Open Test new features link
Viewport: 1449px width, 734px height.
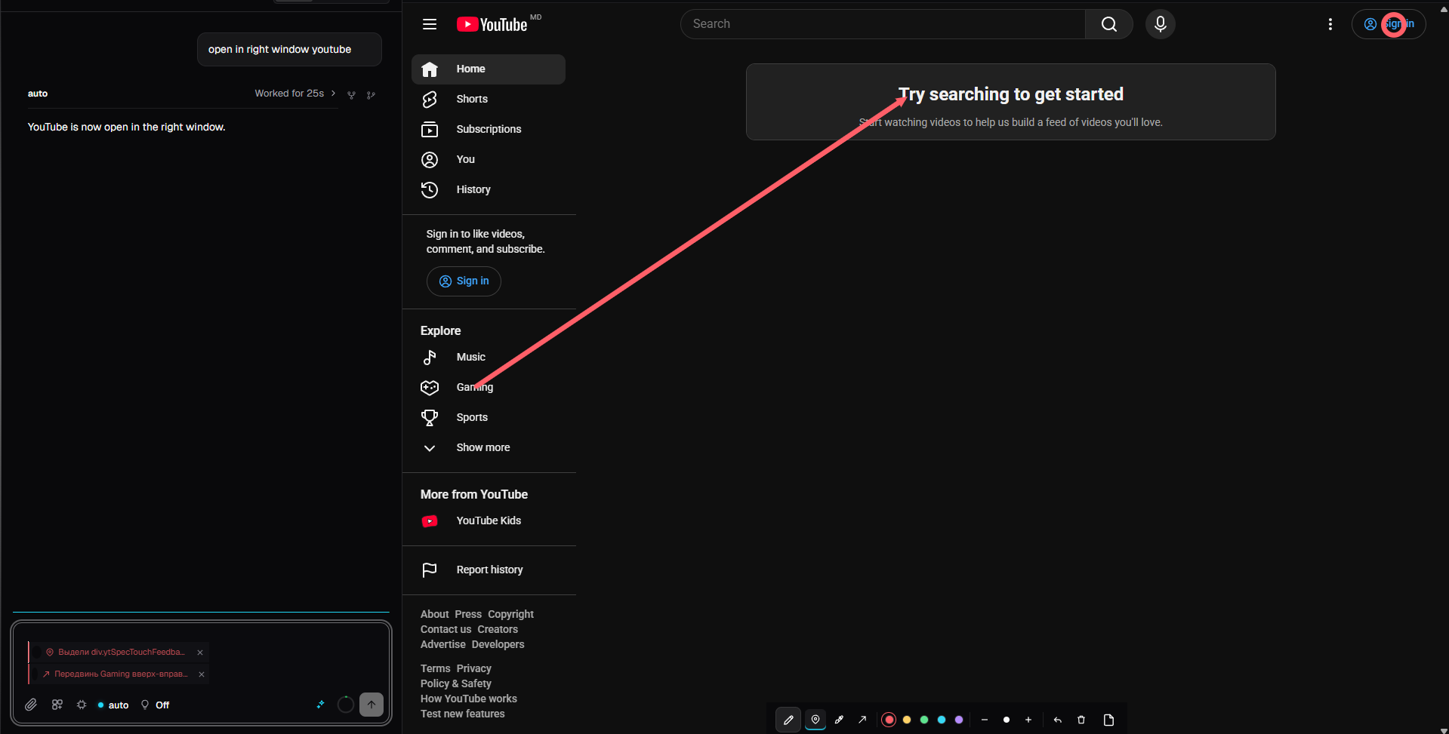(x=463, y=714)
